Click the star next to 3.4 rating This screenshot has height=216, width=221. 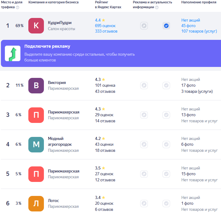pyautogui.click(x=103, y=197)
